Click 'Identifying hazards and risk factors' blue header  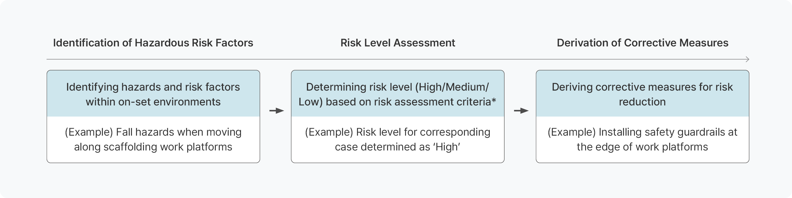click(x=153, y=93)
